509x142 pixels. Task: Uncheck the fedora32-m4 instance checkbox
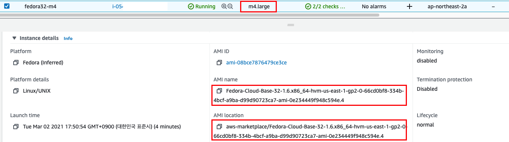click(x=7, y=6)
